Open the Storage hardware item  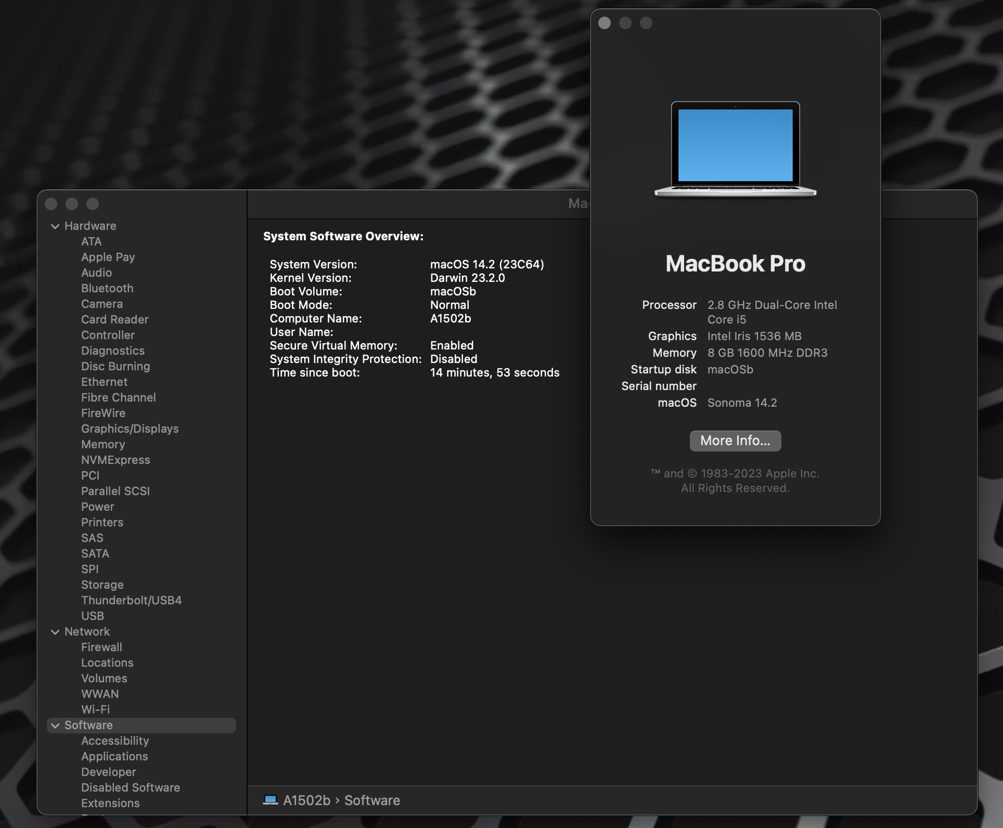pyautogui.click(x=102, y=585)
